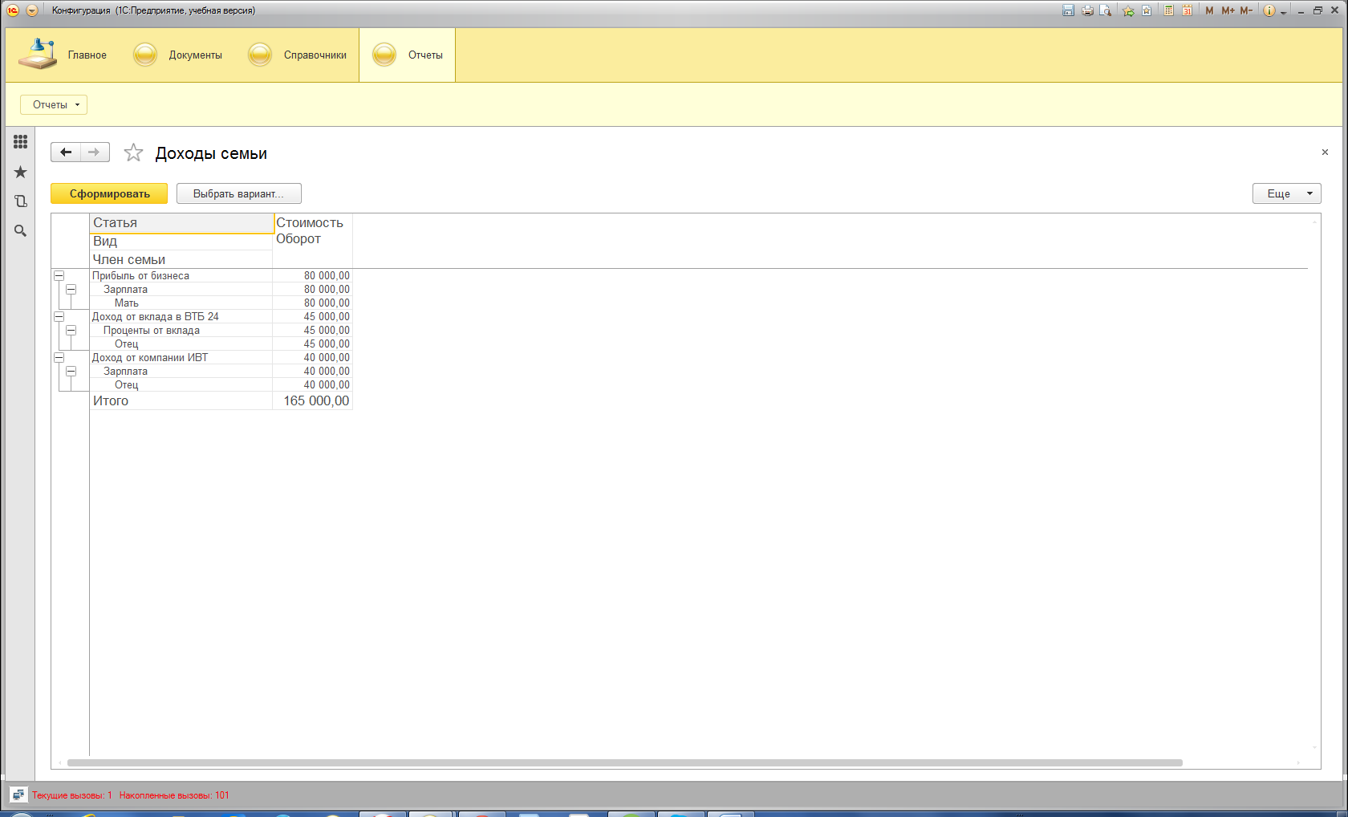
Task: Open the black star favorites panel
Action: coord(20,172)
